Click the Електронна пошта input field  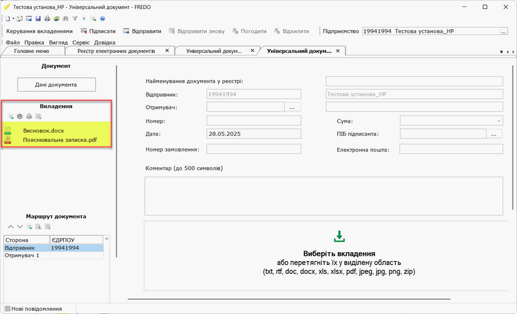[x=451, y=149]
